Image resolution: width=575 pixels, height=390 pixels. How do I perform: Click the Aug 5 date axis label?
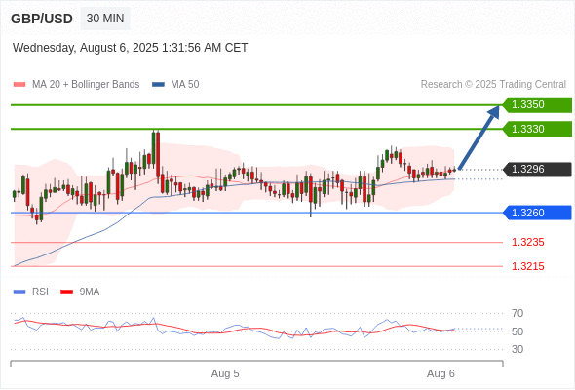225,373
